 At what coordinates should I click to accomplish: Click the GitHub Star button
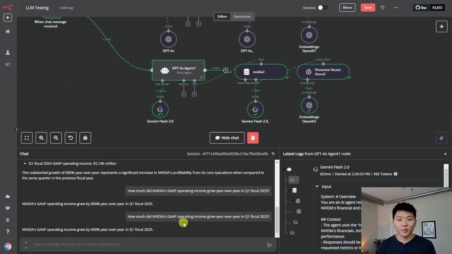pyautogui.click(x=421, y=7)
